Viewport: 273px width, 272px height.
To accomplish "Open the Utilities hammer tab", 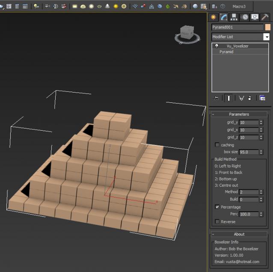I will pyautogui.click(x=265, y=17).
